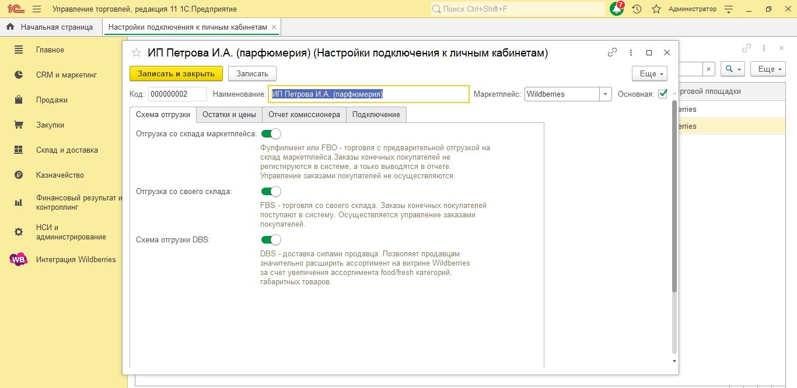The image size is (797, 388).
Task: Copy link to this form
Action: [x=612, y=52]
